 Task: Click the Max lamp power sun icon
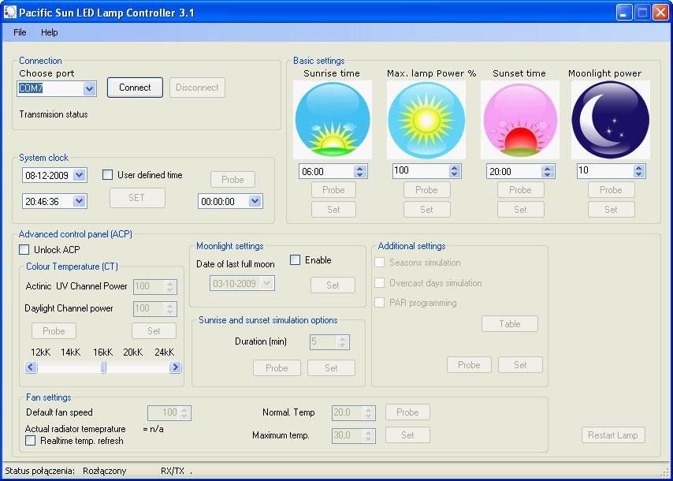pos(426,120)
